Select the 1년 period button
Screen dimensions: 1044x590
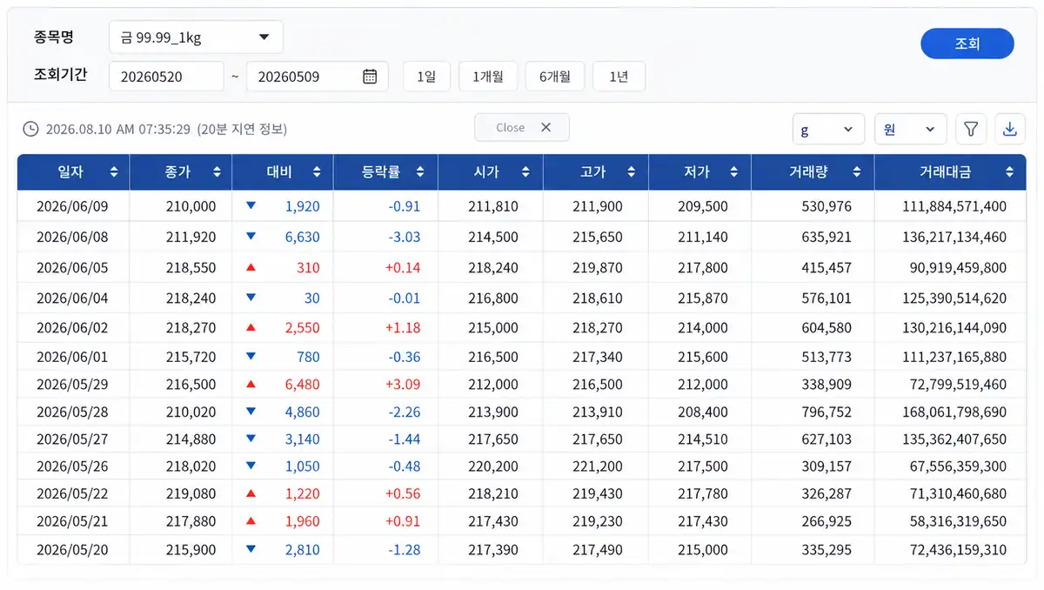(x=619, y=77)
